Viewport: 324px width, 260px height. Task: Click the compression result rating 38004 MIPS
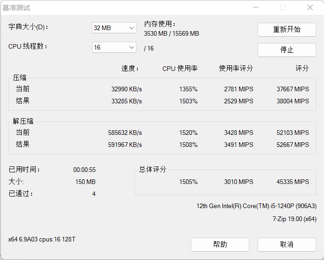click(293, 101)
